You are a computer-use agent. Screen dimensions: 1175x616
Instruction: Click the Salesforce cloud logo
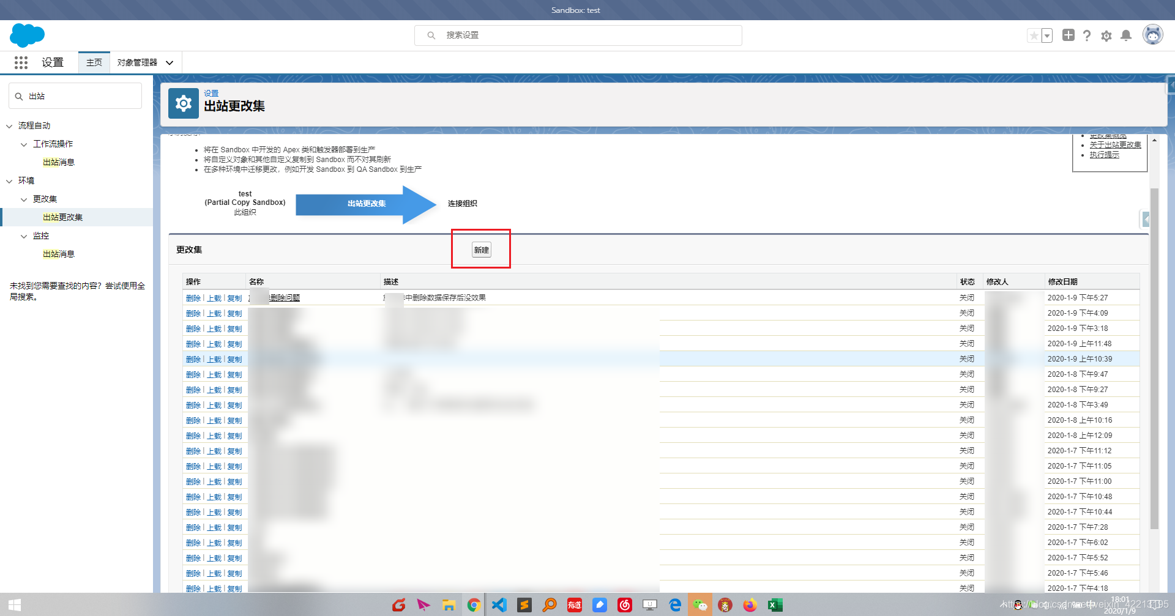coord(27,35)
